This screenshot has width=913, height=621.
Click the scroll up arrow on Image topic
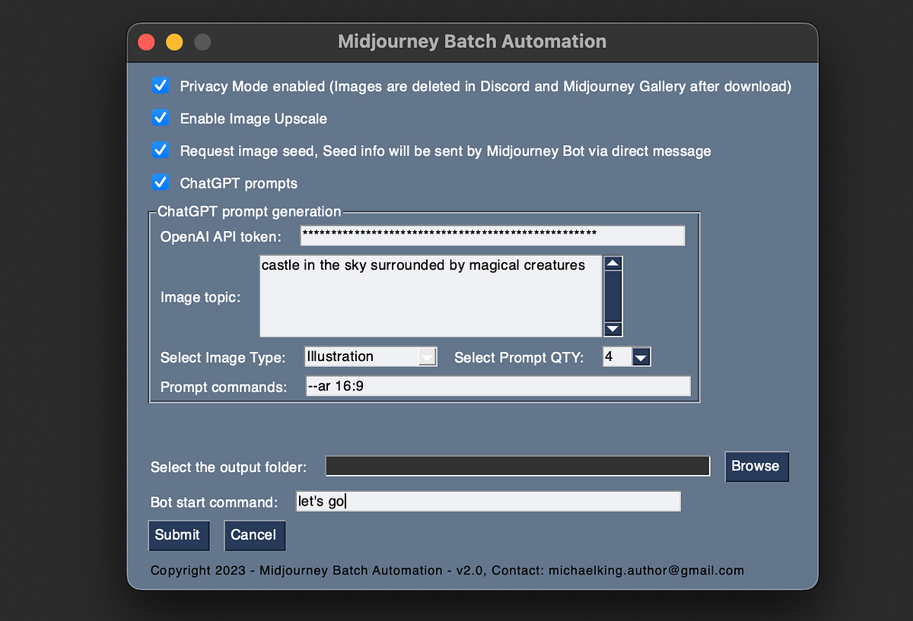pos(612,262)
